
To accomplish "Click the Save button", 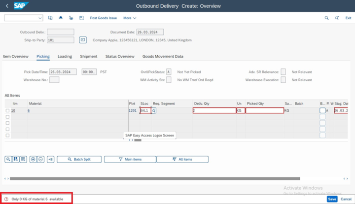I will [x=332, y=199].
